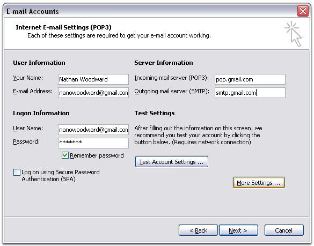314x246 pixels.
Task: Cancel the e-mail account setup
Action: click(x=284, y=230)
